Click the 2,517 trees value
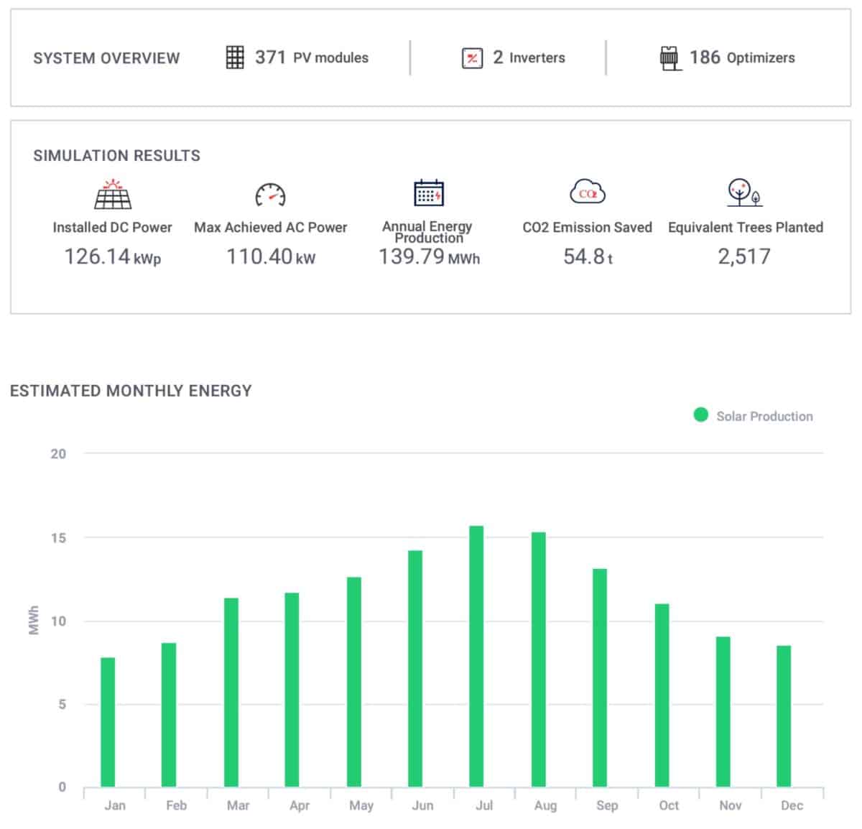 tap(744, 256)
